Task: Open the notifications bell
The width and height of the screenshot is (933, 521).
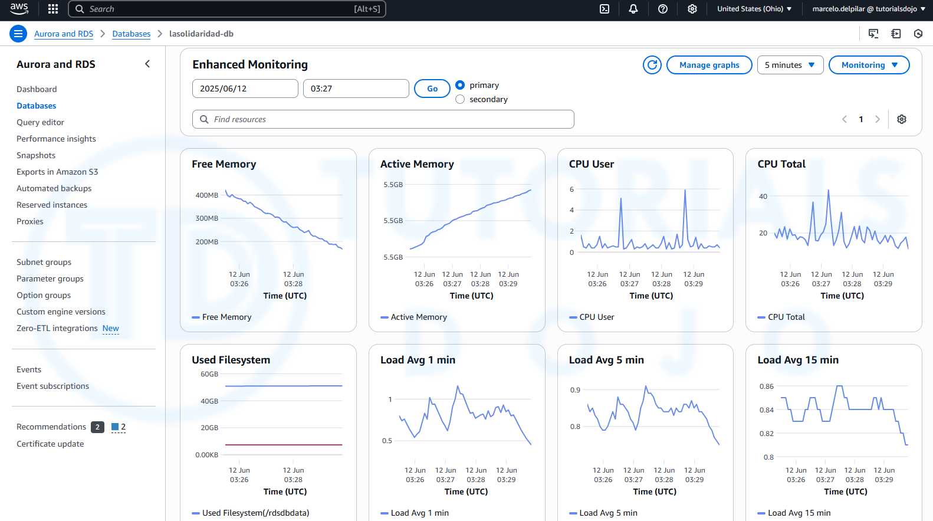Action: pyautogui.click(x=633, y=9)
